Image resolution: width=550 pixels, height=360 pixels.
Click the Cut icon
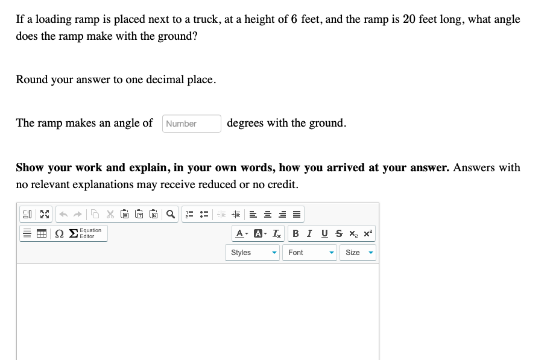[x=109, y=213]
